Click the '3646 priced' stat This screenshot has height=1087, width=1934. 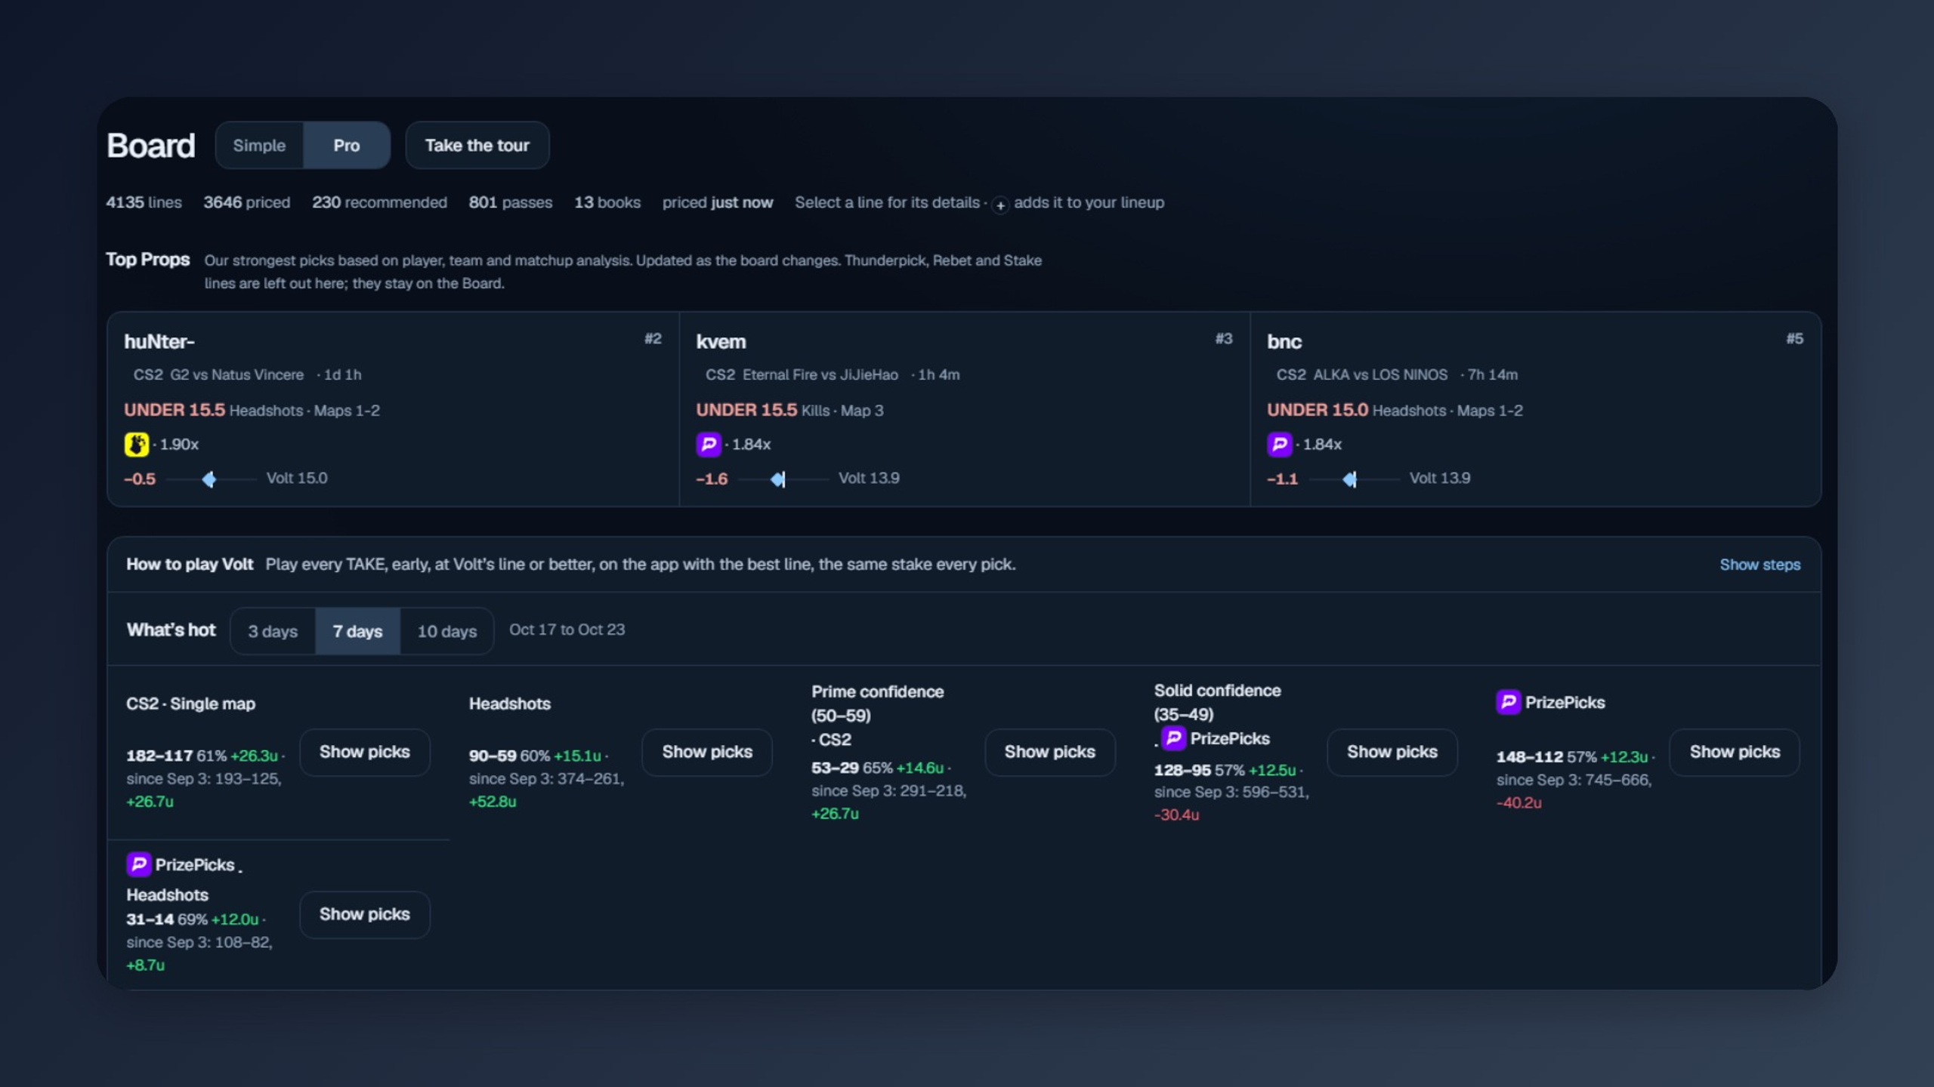[x=247, y=202]
